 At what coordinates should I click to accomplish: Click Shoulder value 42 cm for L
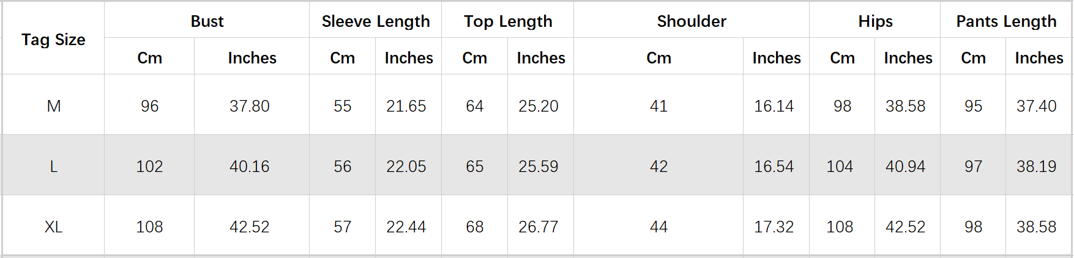tap(658, 167)
